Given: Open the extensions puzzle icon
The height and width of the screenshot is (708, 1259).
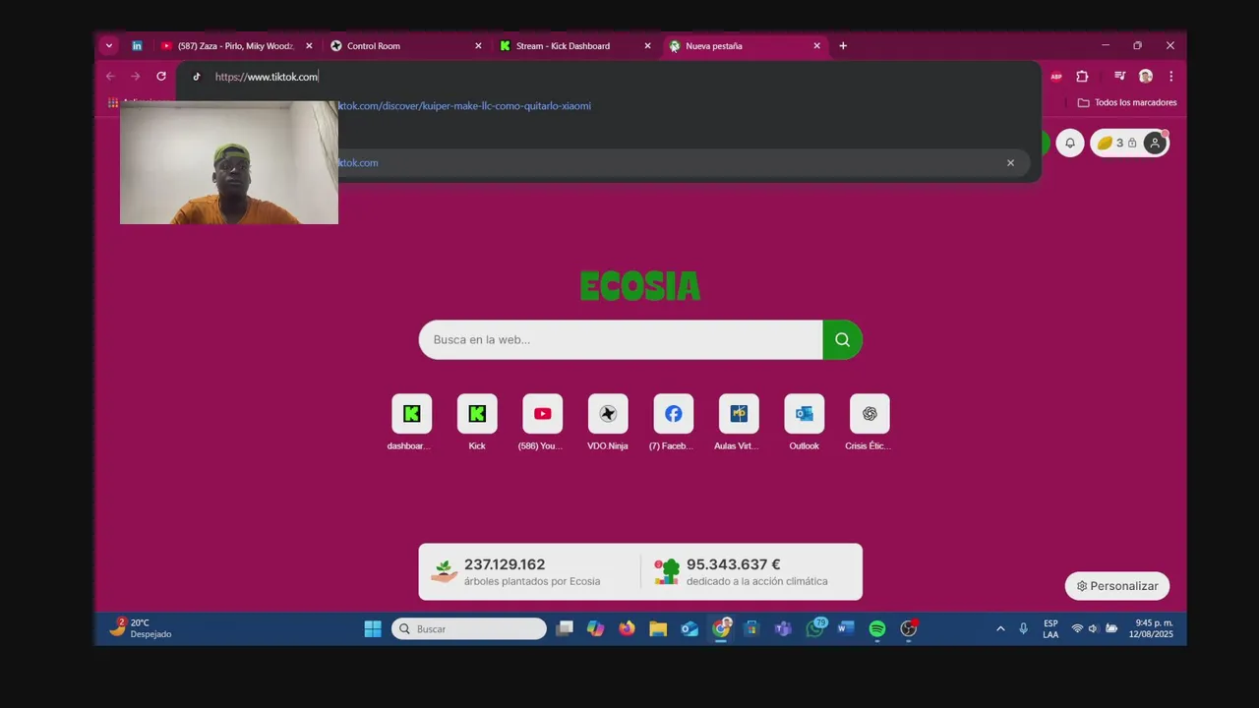Looking at the screenshot, I should point(1082,76).
